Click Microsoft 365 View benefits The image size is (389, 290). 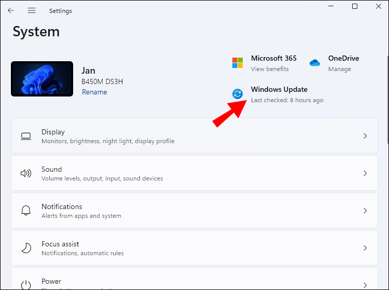tap(270, 69)
